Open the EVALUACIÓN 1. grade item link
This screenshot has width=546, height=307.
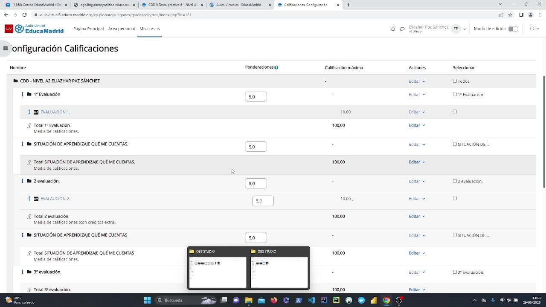55,112
